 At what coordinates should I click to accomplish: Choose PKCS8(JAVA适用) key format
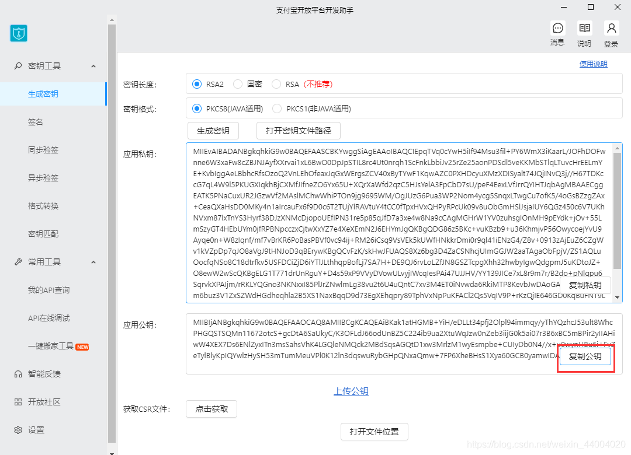(x=197, y=108)
